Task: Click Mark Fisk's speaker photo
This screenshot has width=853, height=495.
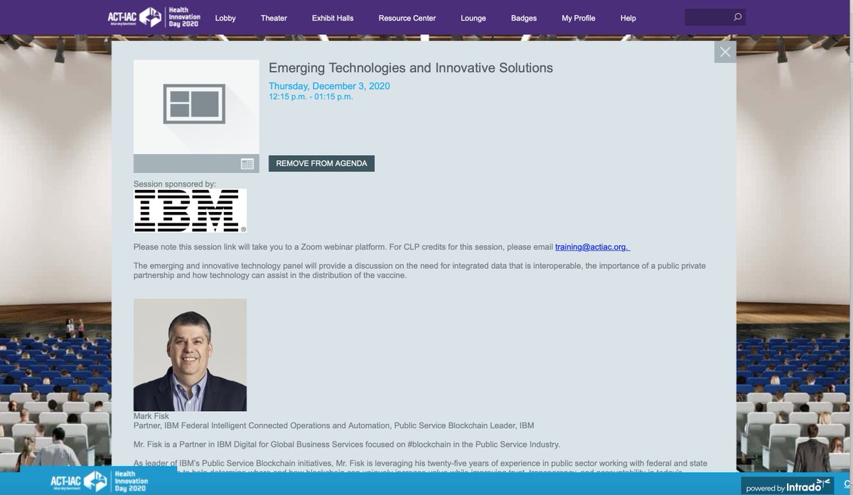Action: (x=191, y=354)
